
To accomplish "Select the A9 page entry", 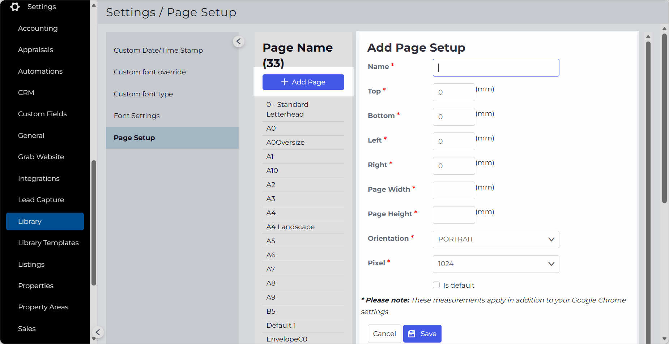I will (303, 297).
